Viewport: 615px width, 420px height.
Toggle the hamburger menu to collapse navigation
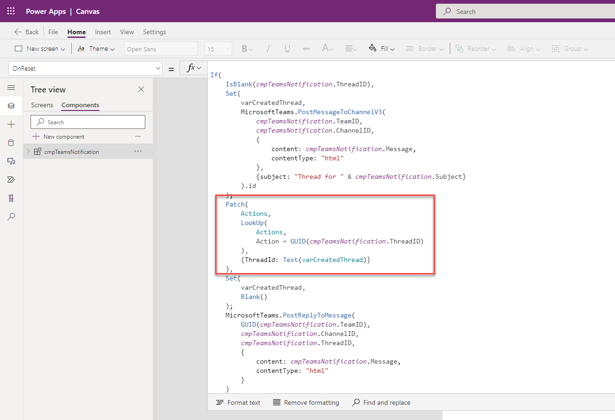[x=11, y=87]
